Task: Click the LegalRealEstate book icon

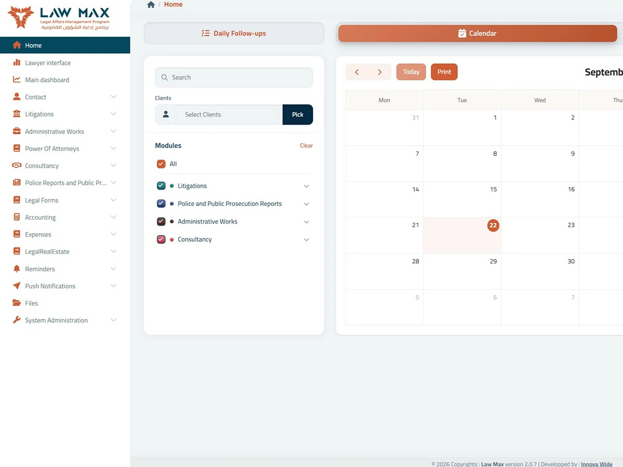Action: pos(17,251)
